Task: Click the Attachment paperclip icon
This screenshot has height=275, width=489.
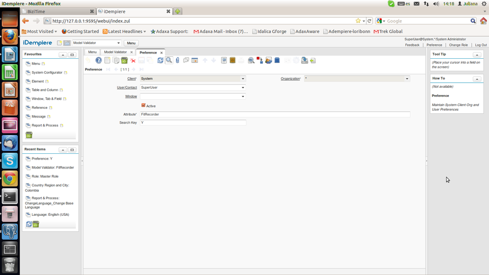Action: click(x=178, y=60)
